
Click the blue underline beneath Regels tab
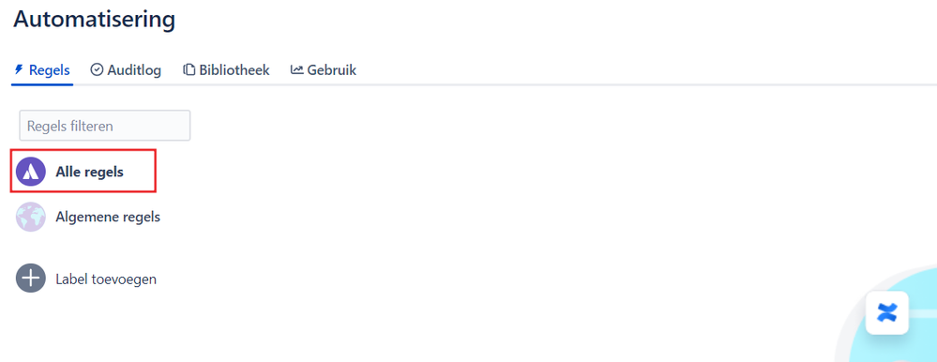pyautogui.click(x=42, y=84)
